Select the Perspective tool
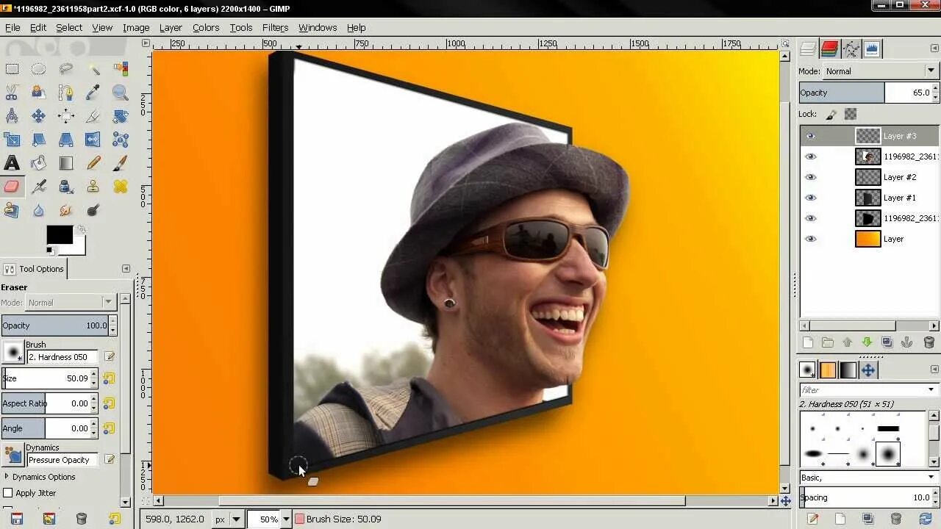This screenshot has width=941, height=529. coord(66,140)
